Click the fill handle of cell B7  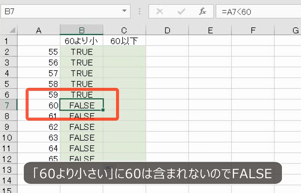coord(103,110)
